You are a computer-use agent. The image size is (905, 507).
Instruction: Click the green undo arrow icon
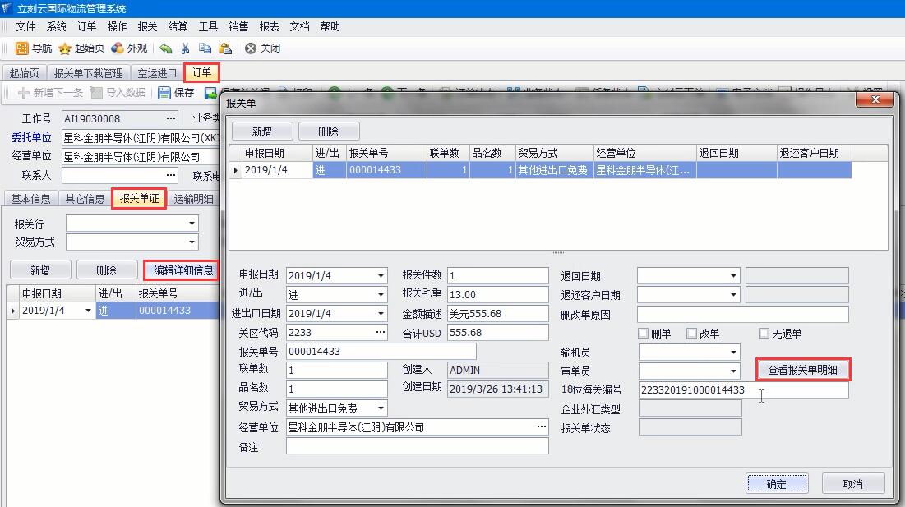166,48
